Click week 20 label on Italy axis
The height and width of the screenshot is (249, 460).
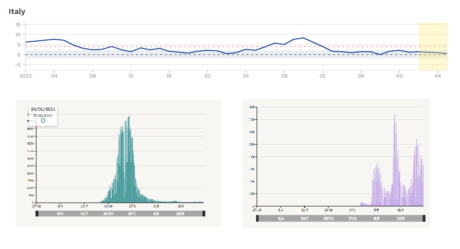pos(207,76)
